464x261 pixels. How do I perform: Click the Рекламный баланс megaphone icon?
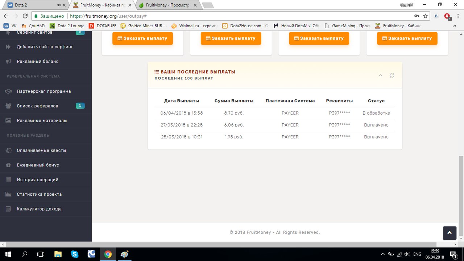[x=8, y=61]
